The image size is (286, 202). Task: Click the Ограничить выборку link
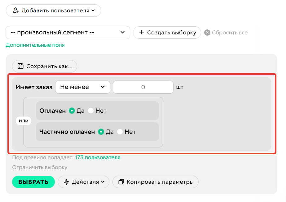tap(39, 167)
